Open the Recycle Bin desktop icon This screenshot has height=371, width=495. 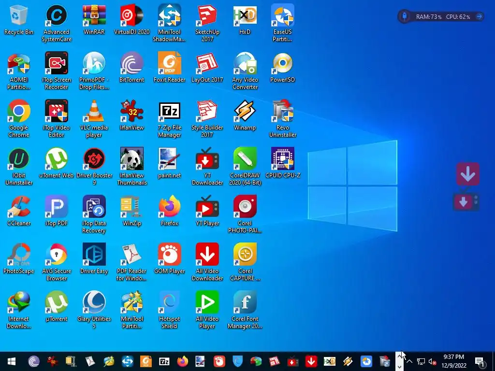tap(19, 19)
